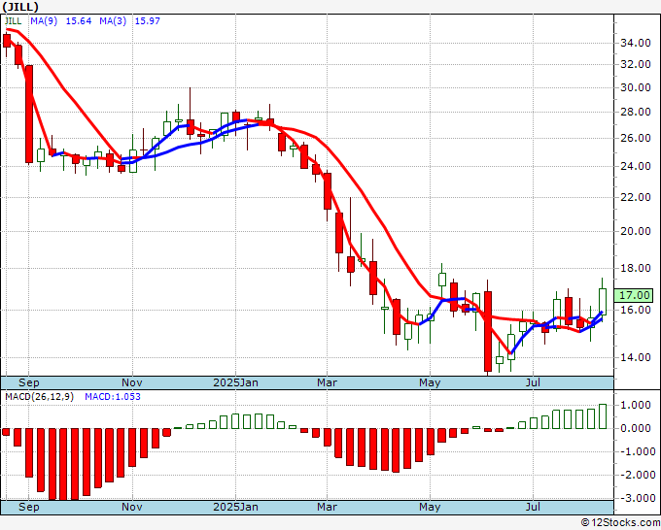Select the JILL ticker legend label
661x530 pixels.
[x=13, y=20]
